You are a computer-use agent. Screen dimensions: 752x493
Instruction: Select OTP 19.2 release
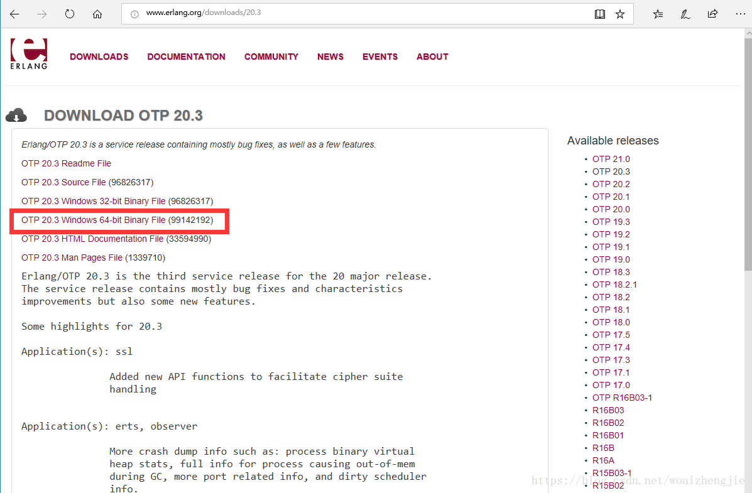611,234
